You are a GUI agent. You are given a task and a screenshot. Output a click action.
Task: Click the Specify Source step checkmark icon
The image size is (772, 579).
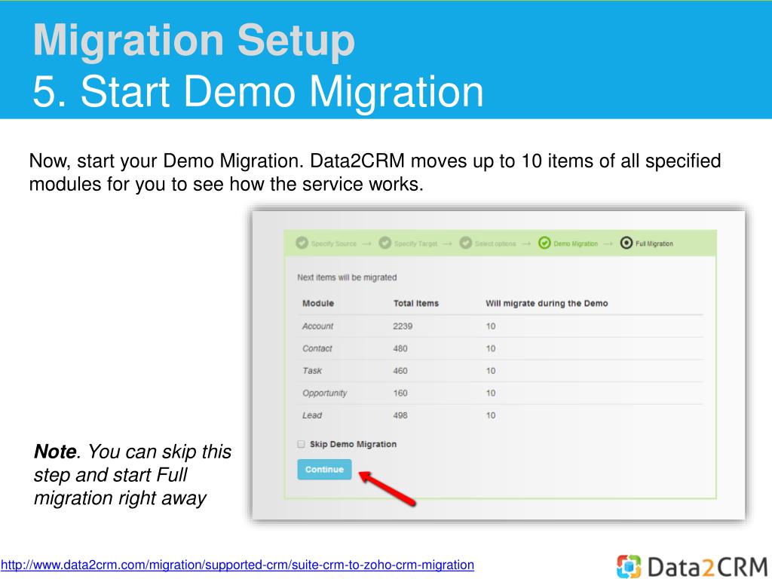tap(302, 243)
